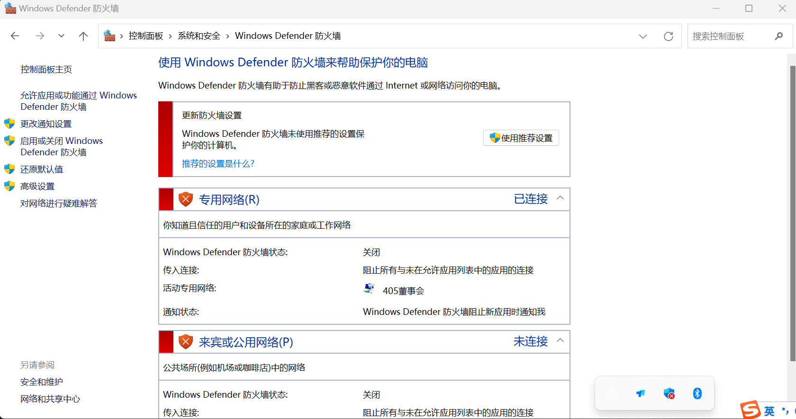Click shield icon beside 高级设置

click(9, 186)
